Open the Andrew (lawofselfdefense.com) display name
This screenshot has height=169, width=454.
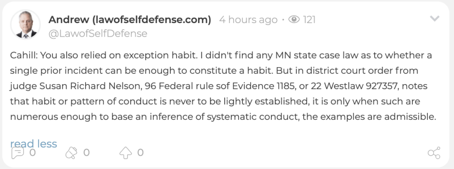[x=130, y=19]
